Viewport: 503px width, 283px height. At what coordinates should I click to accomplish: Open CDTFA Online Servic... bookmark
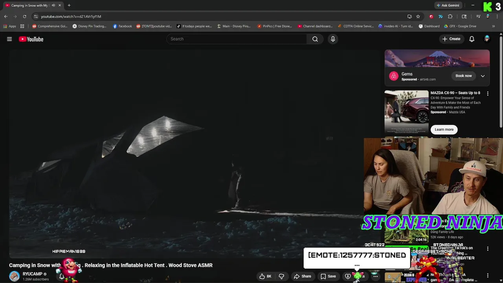(x=355, y=26)
